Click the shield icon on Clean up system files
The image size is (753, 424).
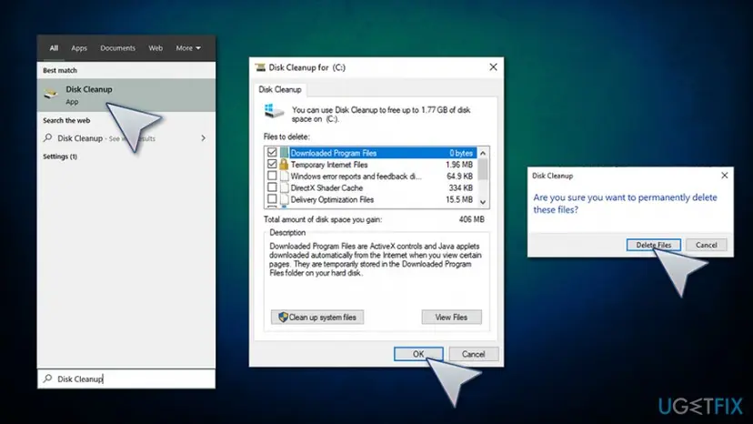283,317
